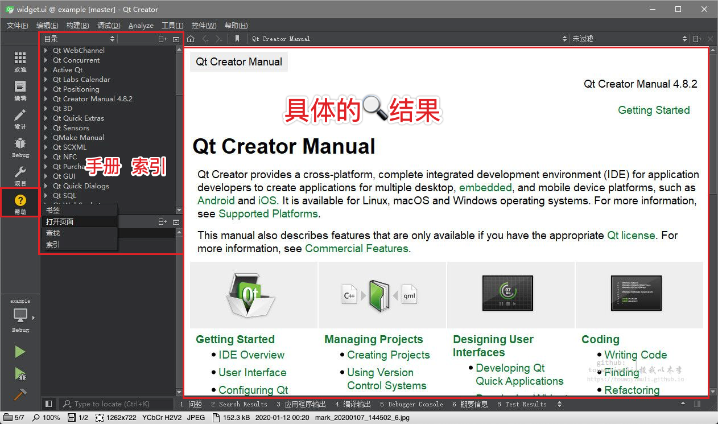Expand the Active Qt tree node
718x424 pixels.
coord(46,70)
